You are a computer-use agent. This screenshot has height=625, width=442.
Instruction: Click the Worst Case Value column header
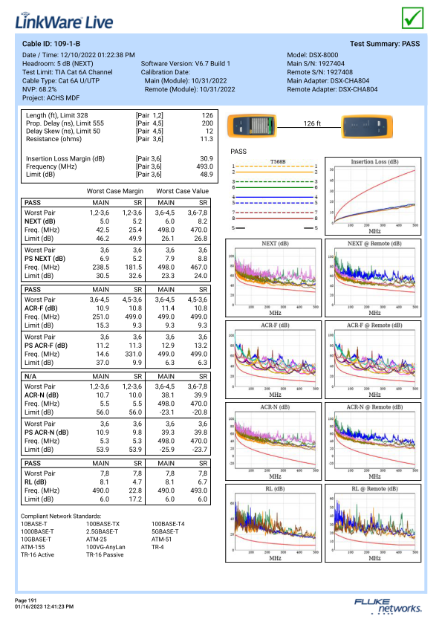tap(182, 191)
